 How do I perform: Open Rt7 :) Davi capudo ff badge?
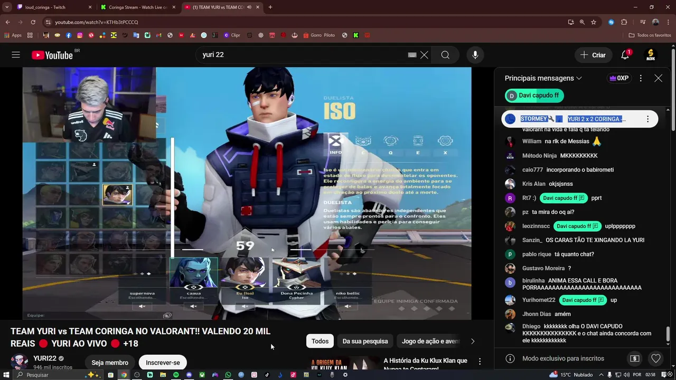click(x=564, y=198)
